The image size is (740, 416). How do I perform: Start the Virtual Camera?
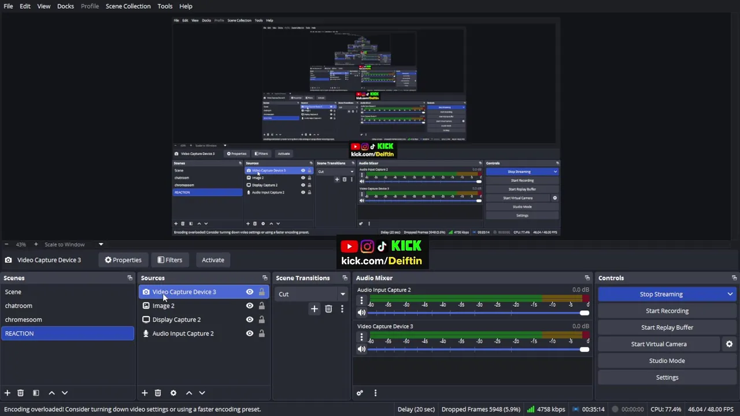[x=659, y=344]
